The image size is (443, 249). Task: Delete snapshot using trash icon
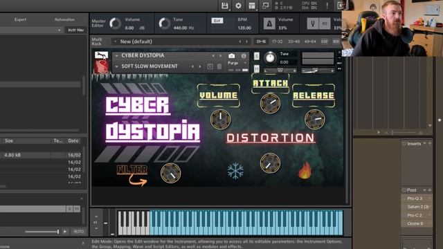[x=219, y=66]
